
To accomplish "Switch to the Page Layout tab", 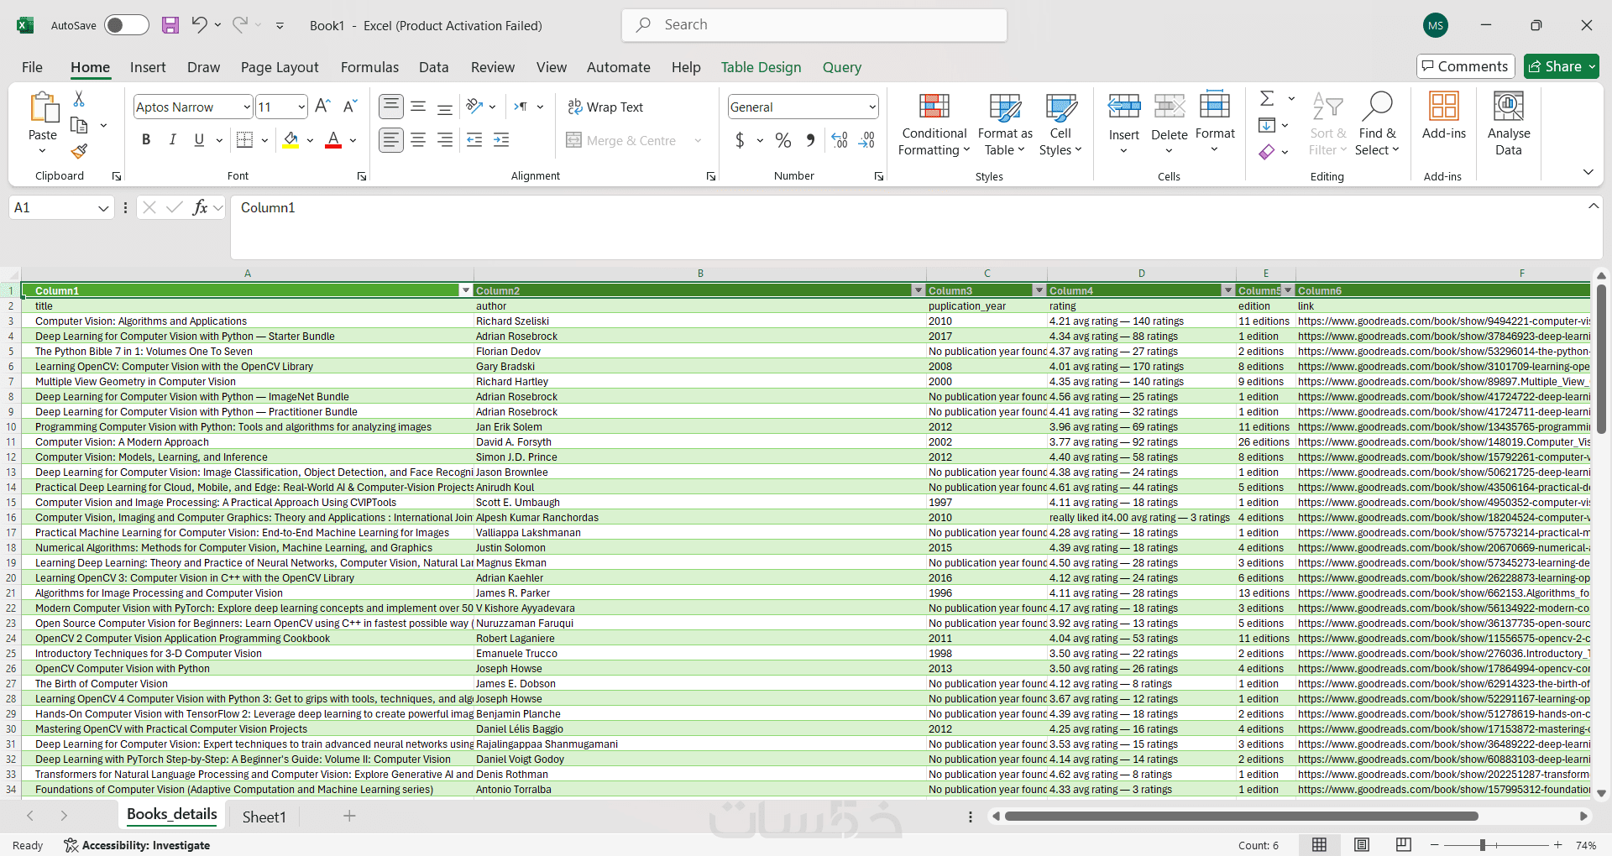I will tap(280, 67).
